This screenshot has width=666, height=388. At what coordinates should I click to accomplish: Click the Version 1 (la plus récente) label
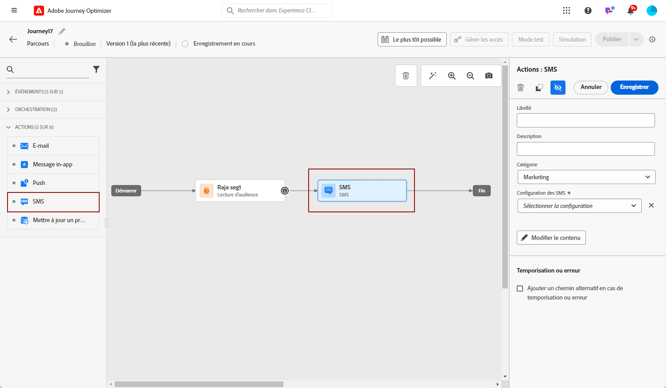[x=138, y=43]
